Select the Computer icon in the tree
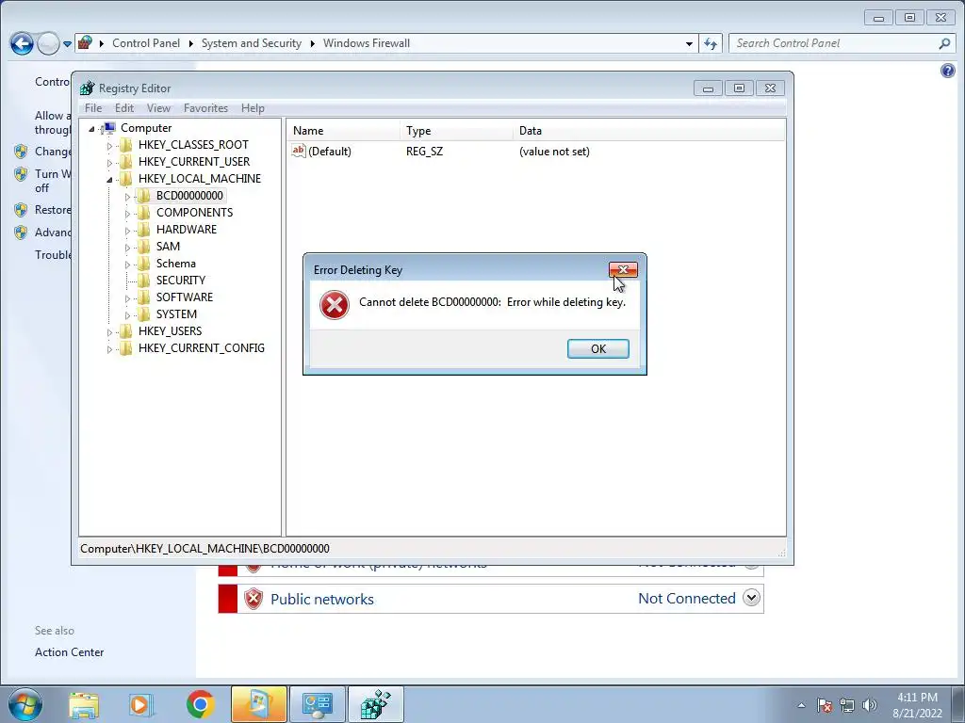 (109, 128)
